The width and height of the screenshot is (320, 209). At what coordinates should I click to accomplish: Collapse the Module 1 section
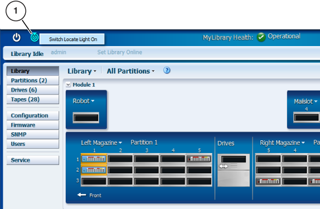click(68, 84)
